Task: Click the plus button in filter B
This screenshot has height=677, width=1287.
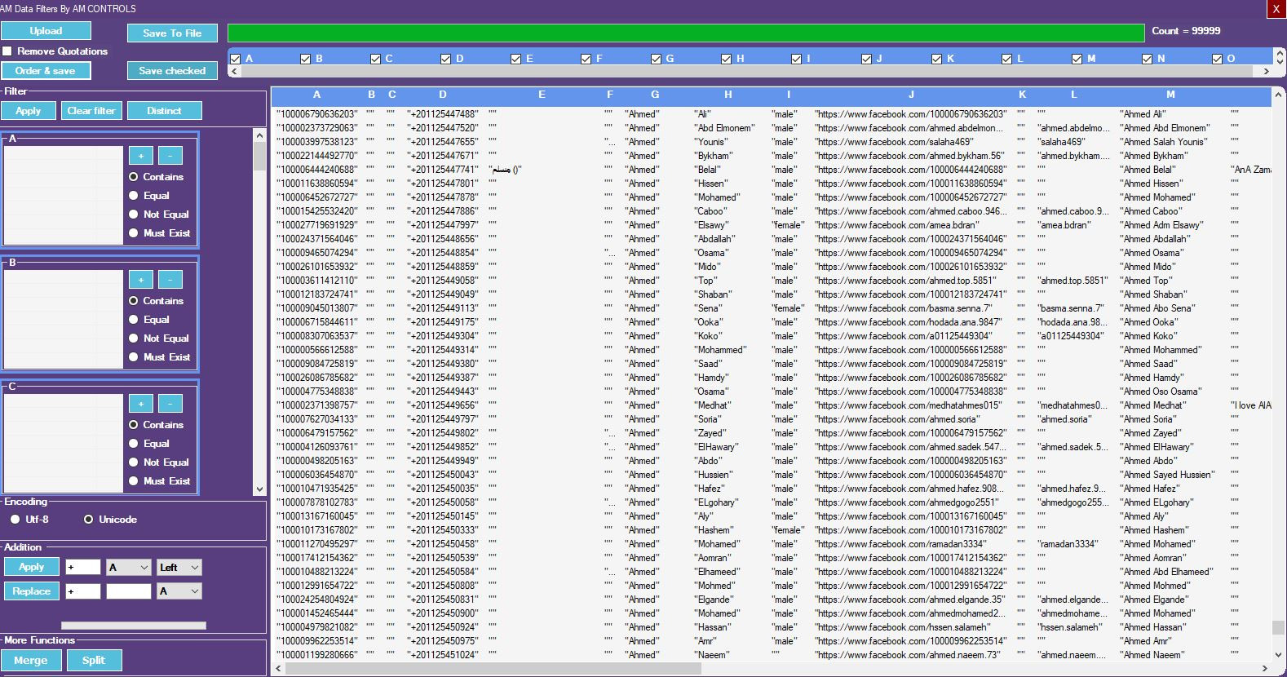Action: pyautogui.click(x=140, y=280)
